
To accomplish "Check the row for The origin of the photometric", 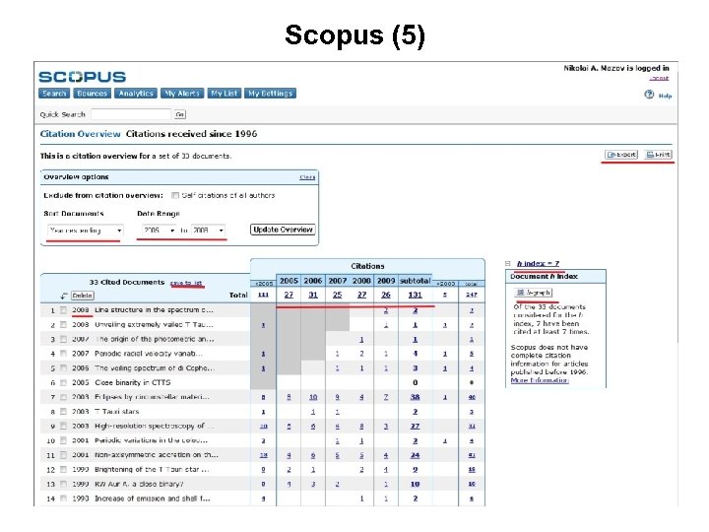I will click(x=63, y=339).
